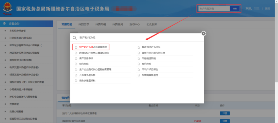Open 误收多缴退抵税 from the results

[x=87, y=81]
